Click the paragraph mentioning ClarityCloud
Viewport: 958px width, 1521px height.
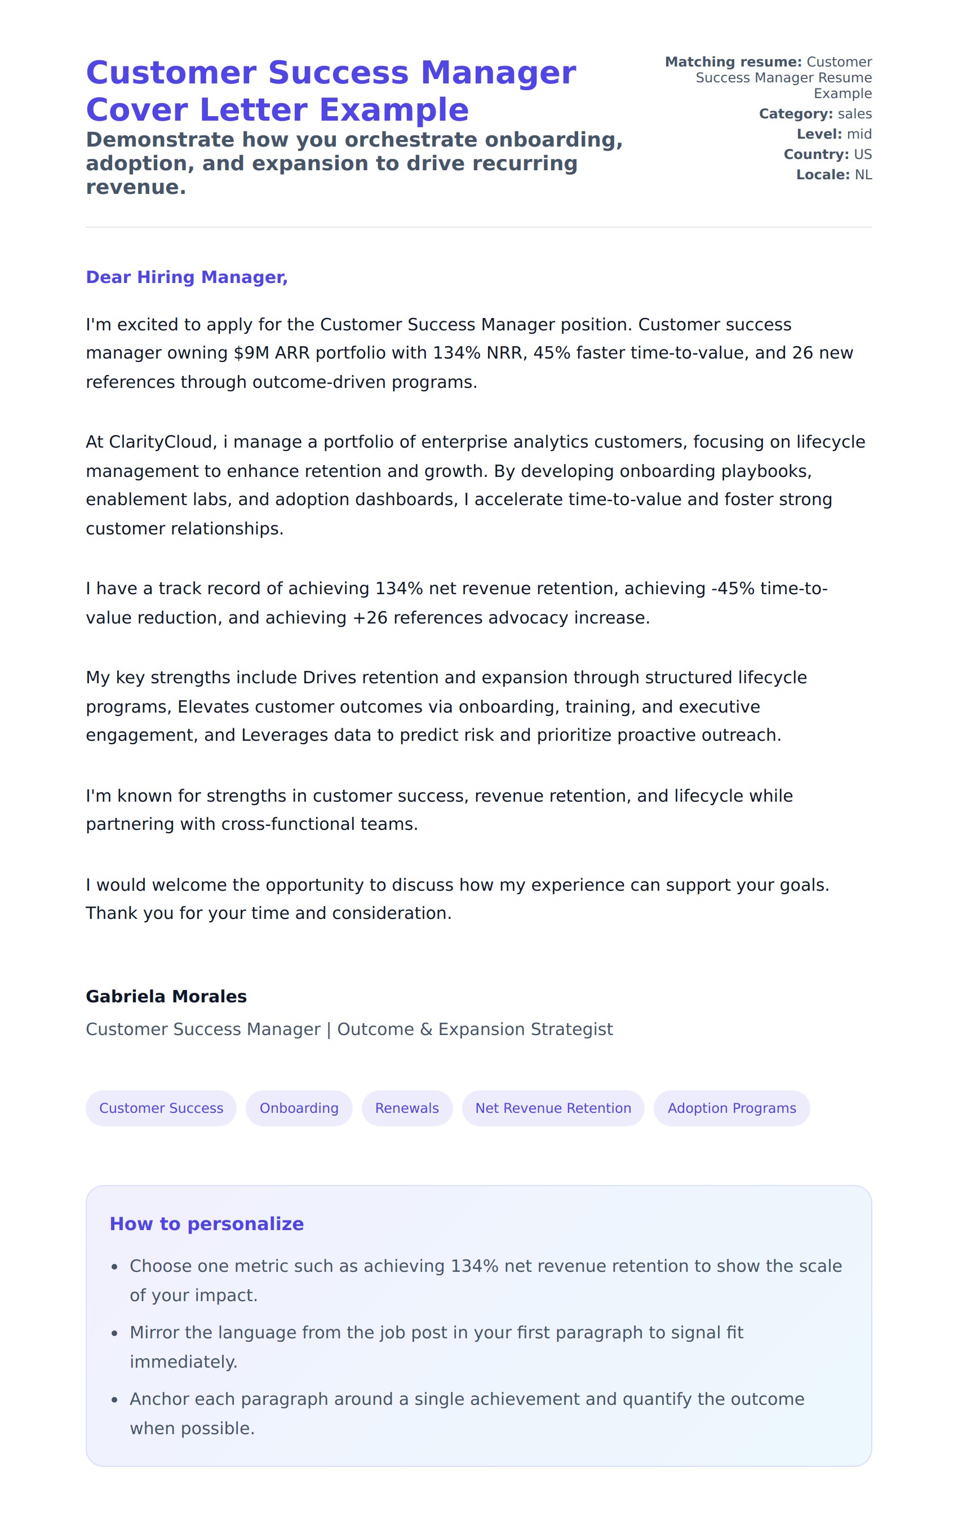(x=475, y=484)
